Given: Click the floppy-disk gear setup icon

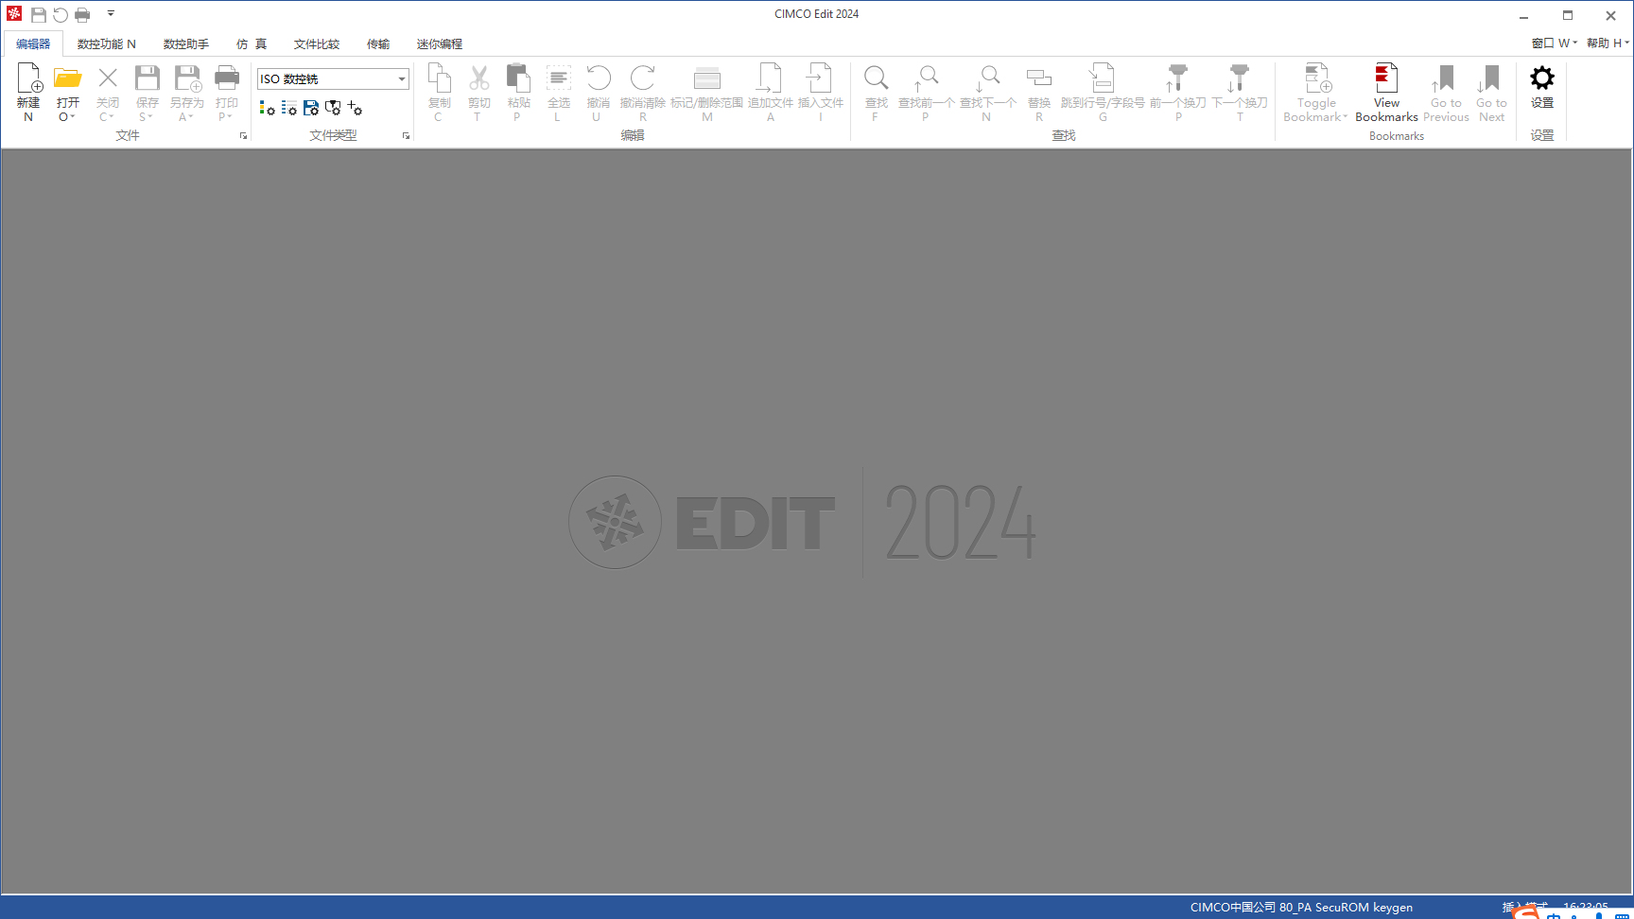Looking at the screenshot, I should coord(311,109).
